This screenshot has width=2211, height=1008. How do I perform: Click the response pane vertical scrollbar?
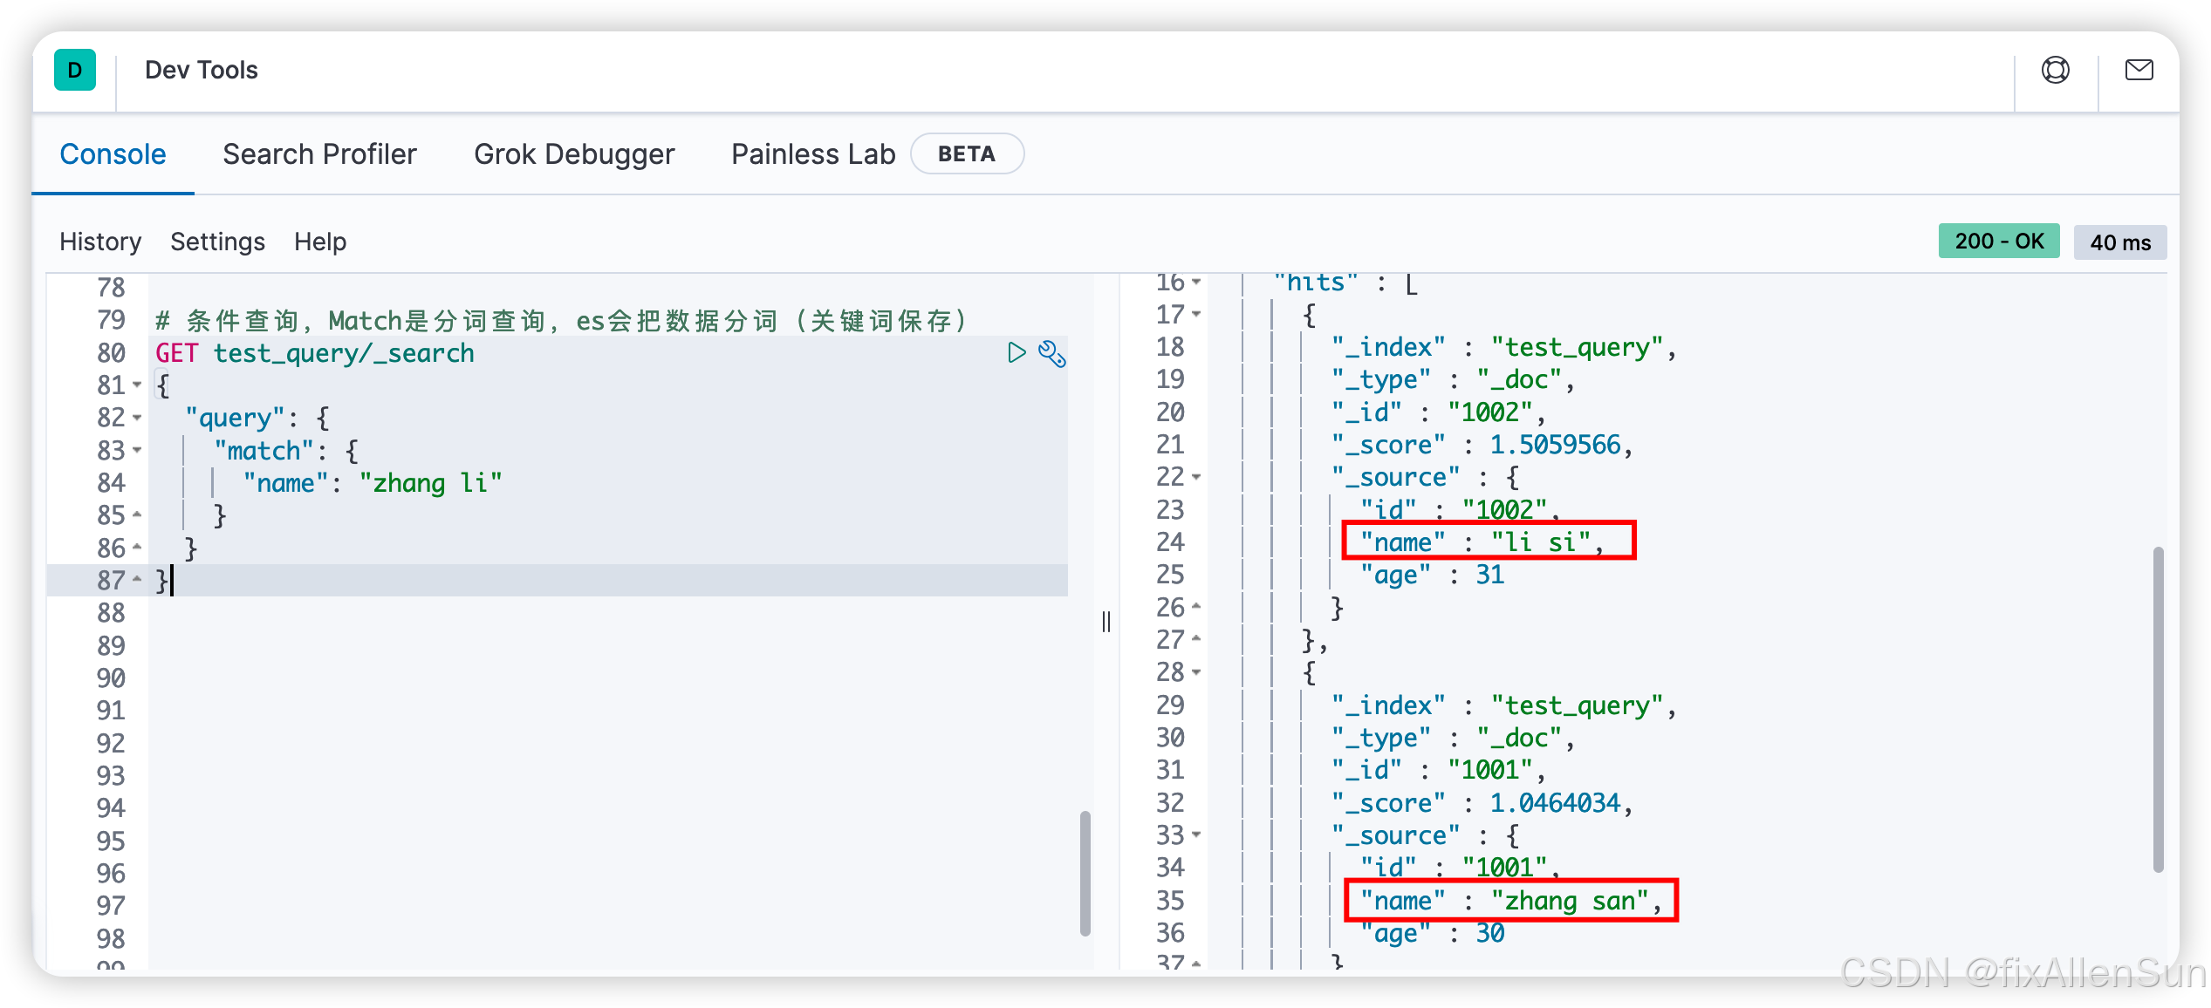tap(2158, 708)
